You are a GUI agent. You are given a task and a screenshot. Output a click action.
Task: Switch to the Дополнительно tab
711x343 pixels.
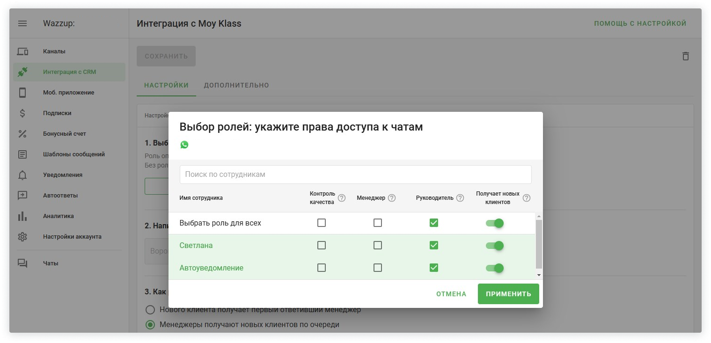pos(236,85)
